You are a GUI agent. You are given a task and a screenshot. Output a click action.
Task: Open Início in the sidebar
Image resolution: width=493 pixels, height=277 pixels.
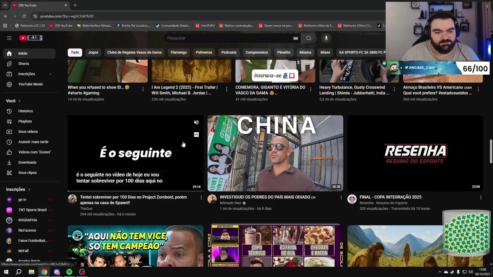point(29,53)
